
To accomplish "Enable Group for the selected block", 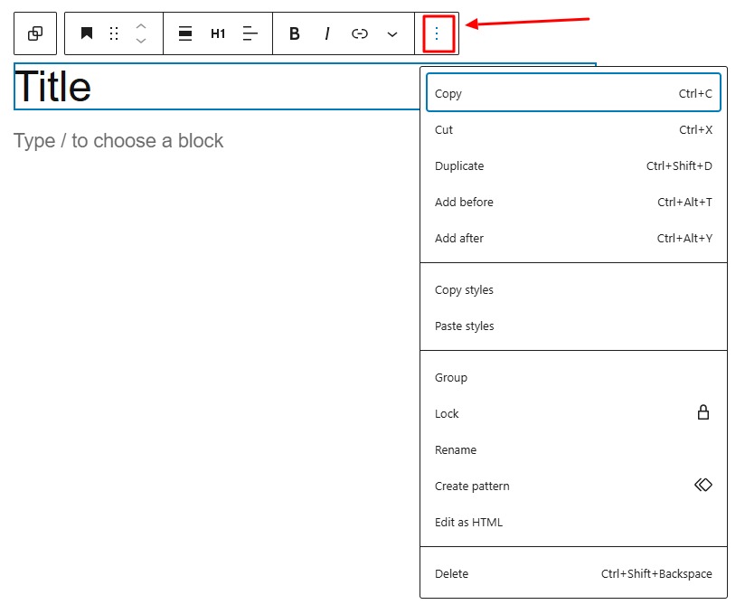I will 450,377.
